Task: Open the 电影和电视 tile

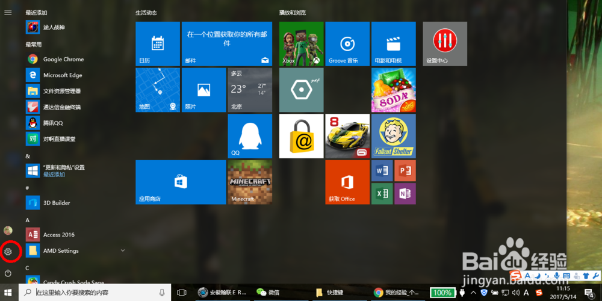Action: click(x=394, y=44)
